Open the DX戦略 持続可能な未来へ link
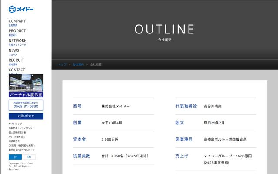This screenshot has height=174, width=278. [22, 145]
